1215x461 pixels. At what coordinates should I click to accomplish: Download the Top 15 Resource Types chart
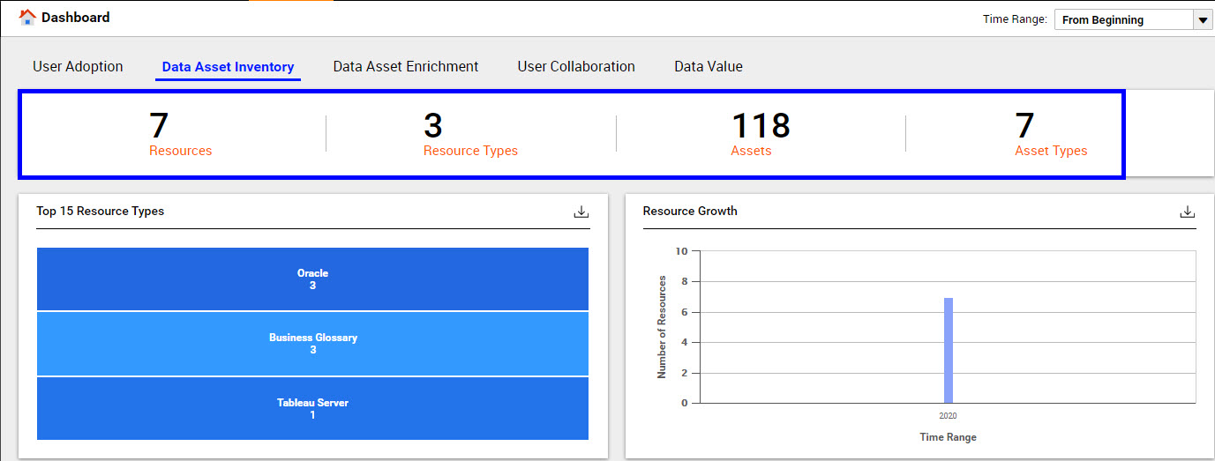coord(581,212)
